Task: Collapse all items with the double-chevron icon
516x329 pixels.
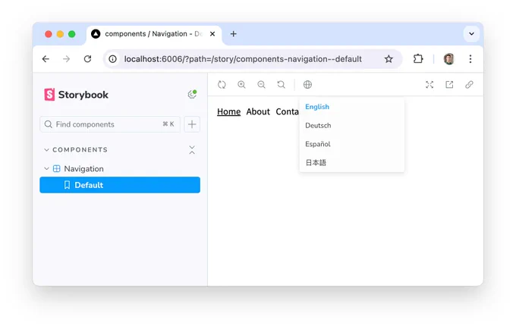Action: 192,150
